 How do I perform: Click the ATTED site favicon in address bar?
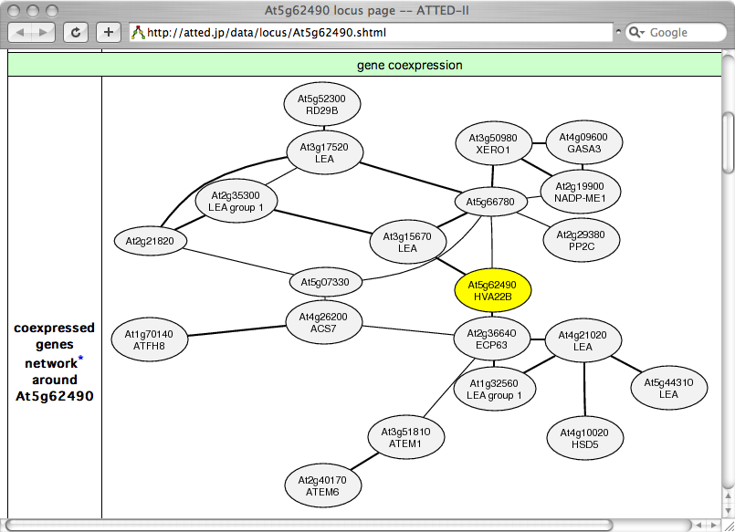pos(138,33)
